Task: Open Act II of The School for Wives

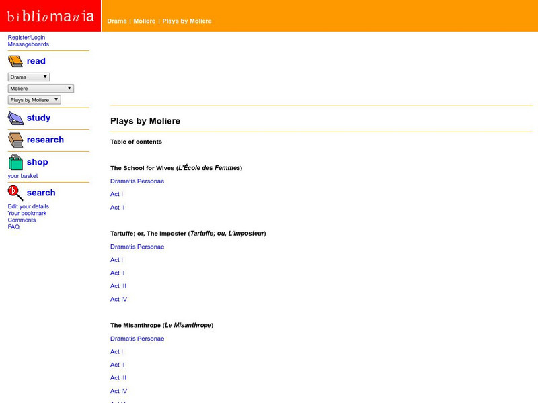Action: coord(117,208)
